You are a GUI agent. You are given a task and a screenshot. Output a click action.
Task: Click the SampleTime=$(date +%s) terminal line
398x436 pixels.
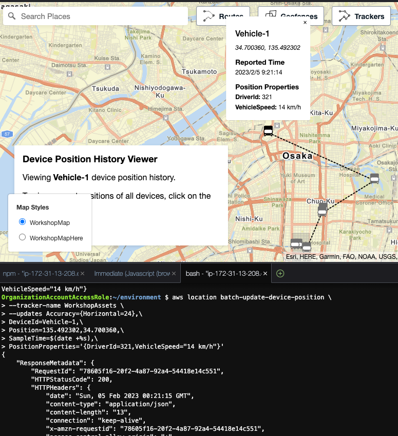coord(49,338)
